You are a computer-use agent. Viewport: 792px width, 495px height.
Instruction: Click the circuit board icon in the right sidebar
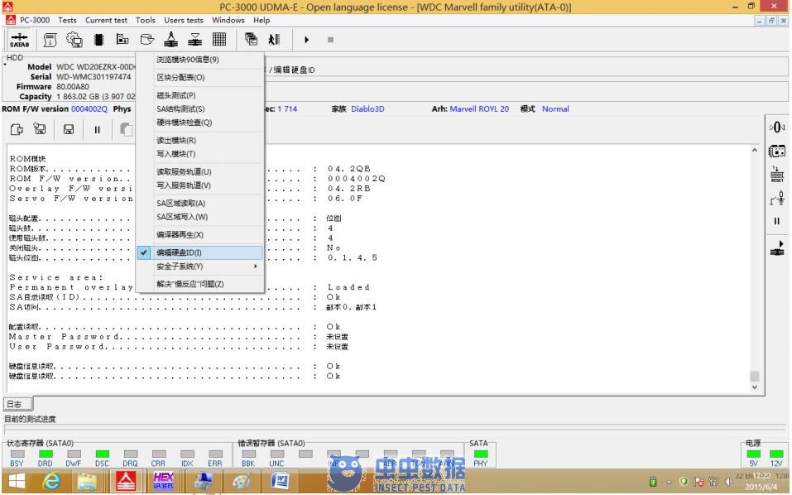[777, 151]
